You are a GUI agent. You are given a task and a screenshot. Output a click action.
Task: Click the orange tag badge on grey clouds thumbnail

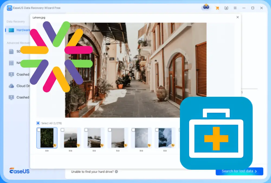[149, 145]
